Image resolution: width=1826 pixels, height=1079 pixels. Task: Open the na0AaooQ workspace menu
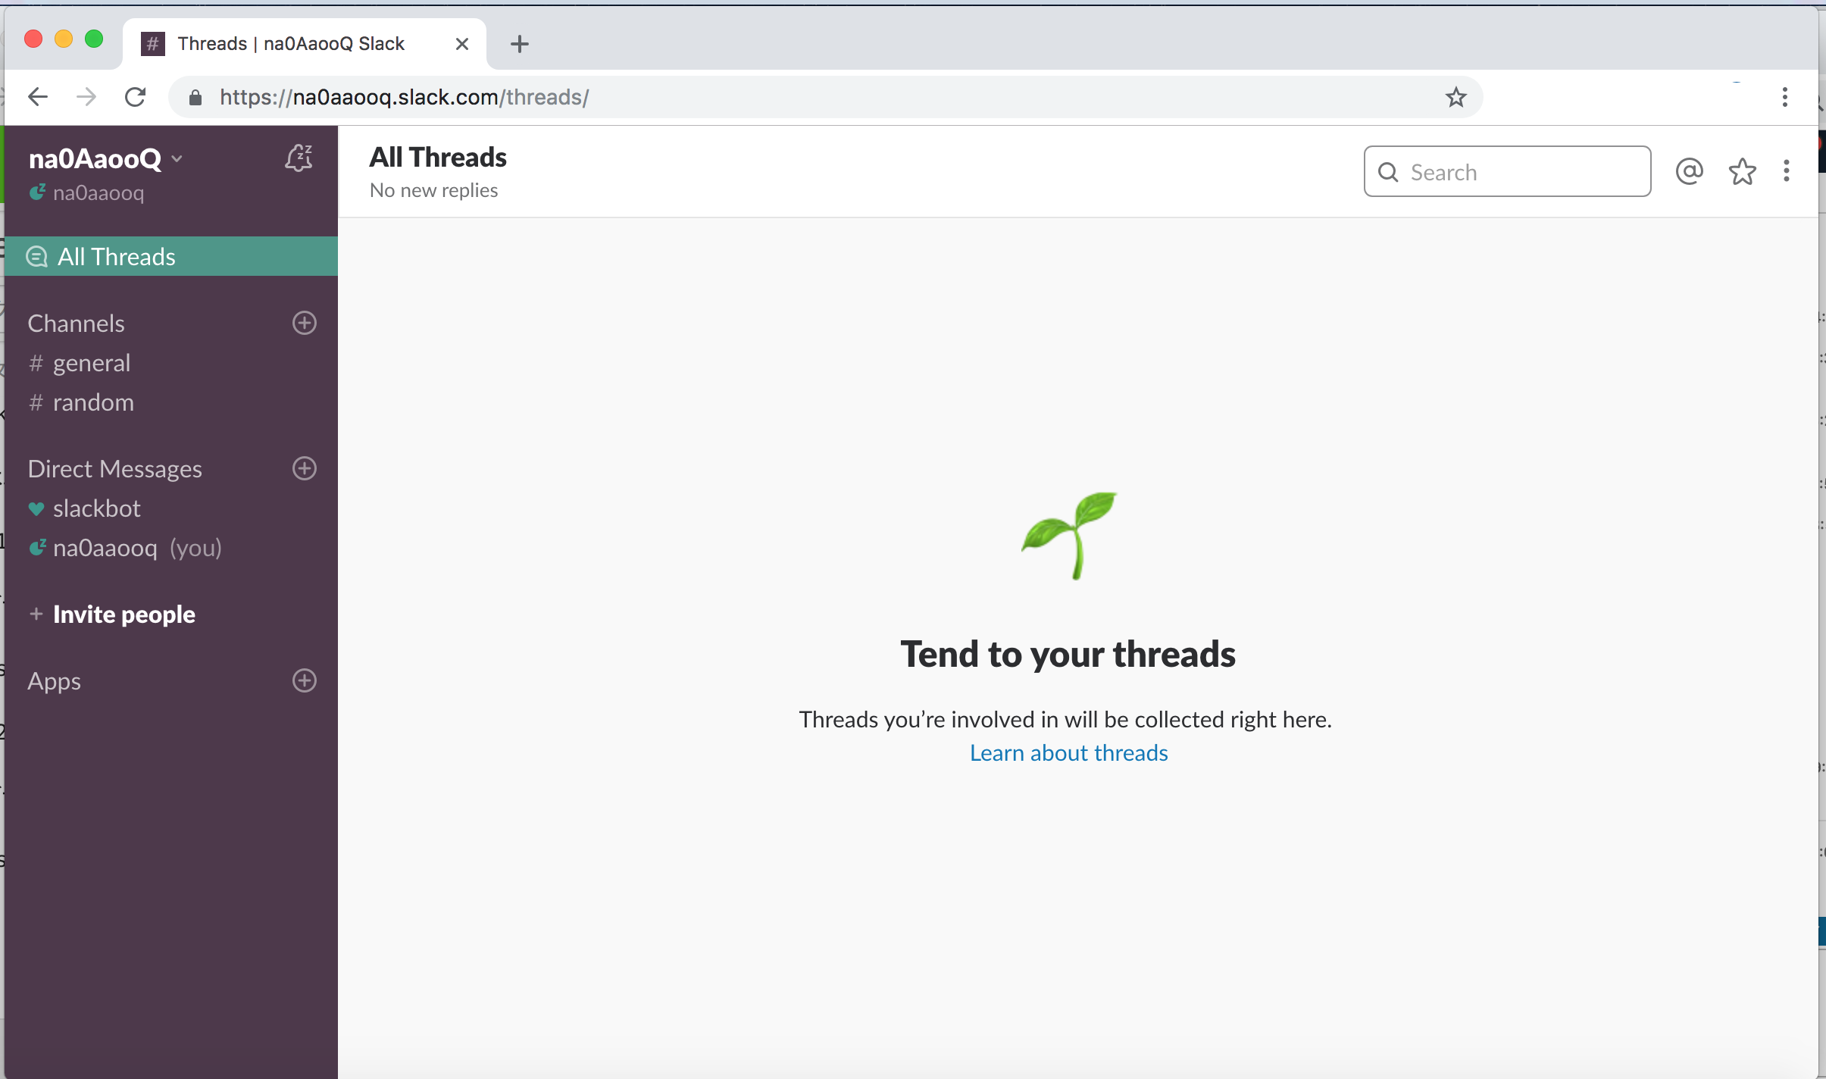click(106, 158)
